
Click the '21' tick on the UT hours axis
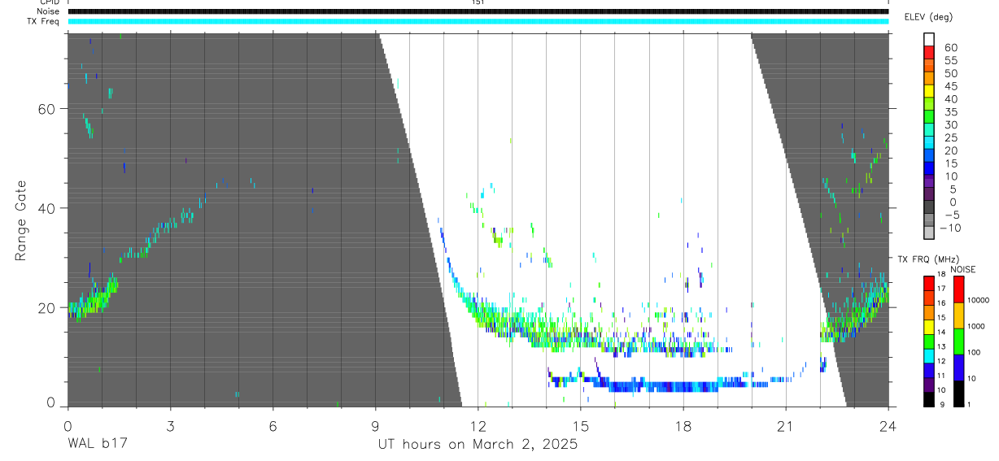786,427
